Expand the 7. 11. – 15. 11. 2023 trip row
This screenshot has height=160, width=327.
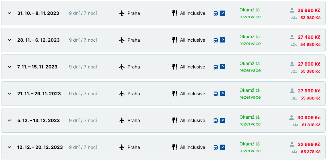point(9,67)
